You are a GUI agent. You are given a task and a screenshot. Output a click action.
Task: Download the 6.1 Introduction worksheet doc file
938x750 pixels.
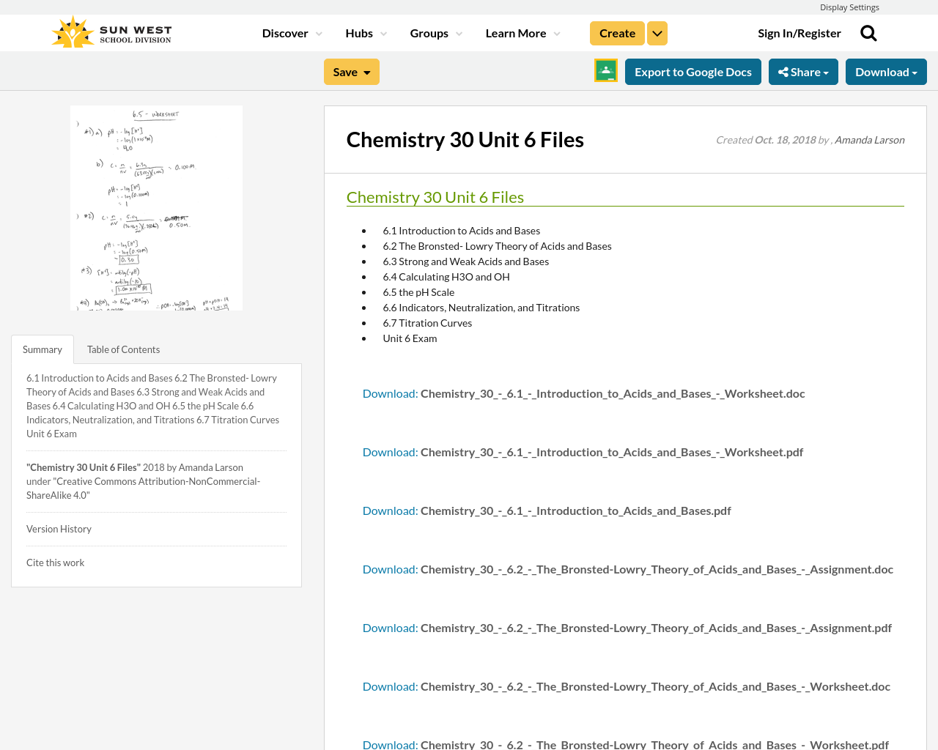(390, 392)
